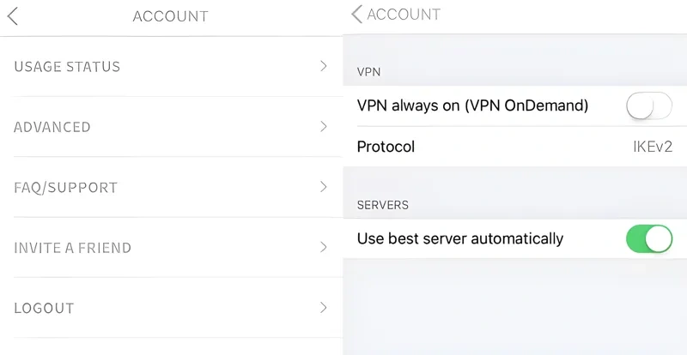The width and height of the screenshot is (687, 355).
Task: Tap the 'Use best server automatically' label
Action: [x=459, y=238]
